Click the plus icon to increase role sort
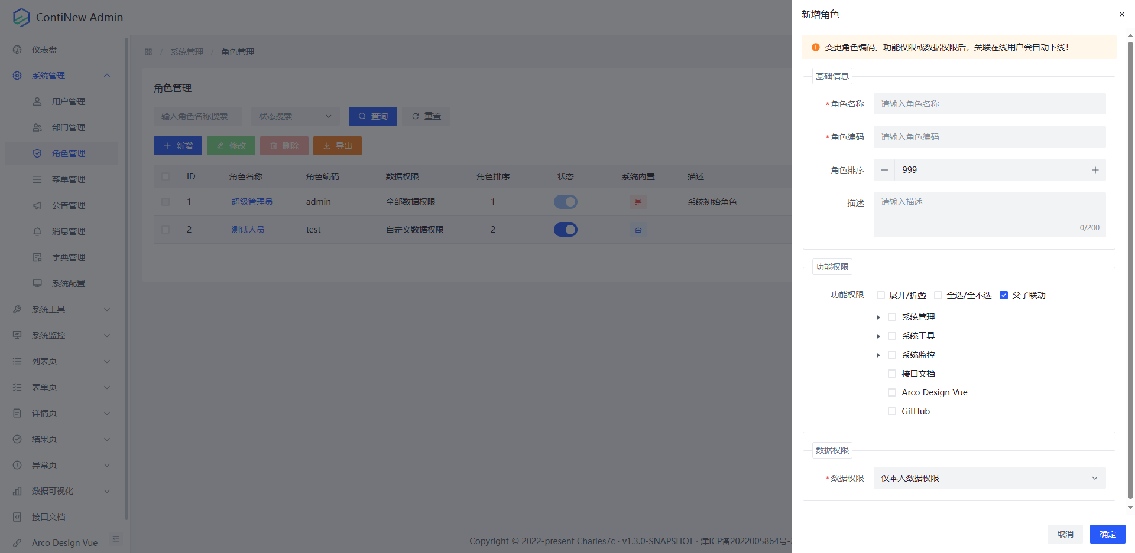The image size is (1135, 553). 1095,170
